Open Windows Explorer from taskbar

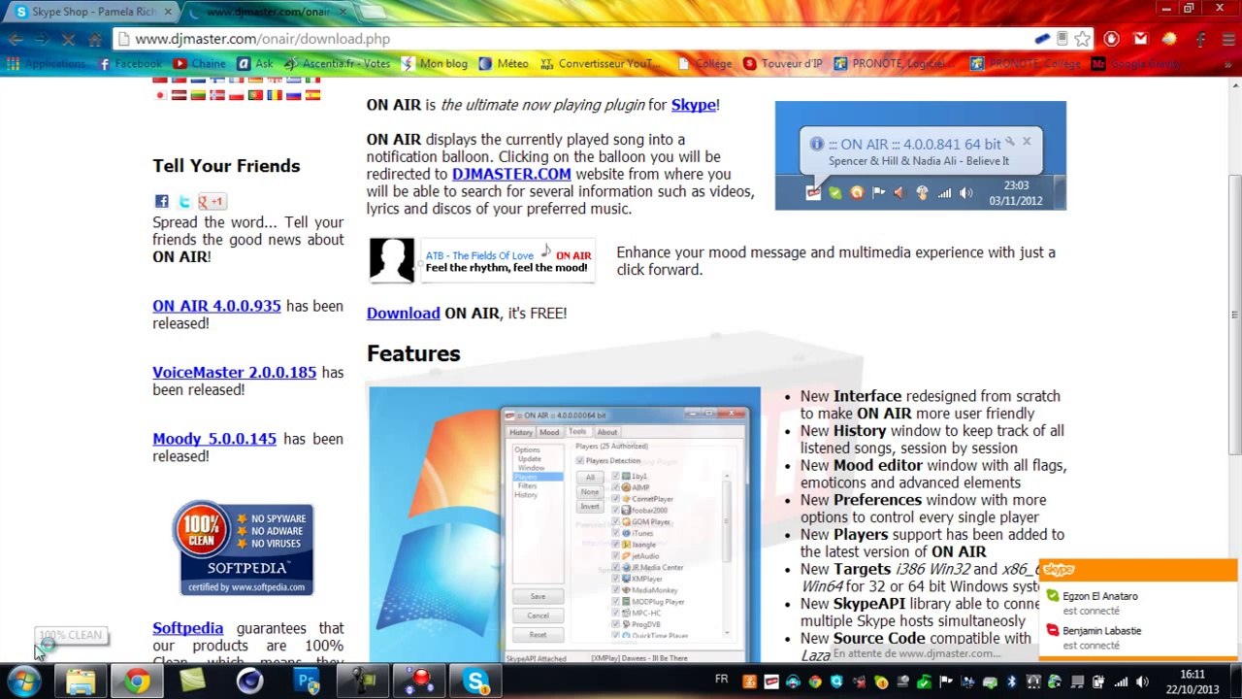pyautogui.click(x=81, y=682)
